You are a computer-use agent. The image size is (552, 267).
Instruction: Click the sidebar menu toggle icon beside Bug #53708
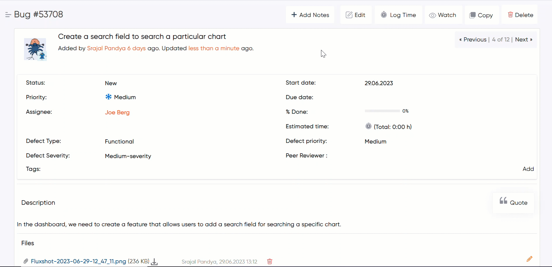point(8,15)
